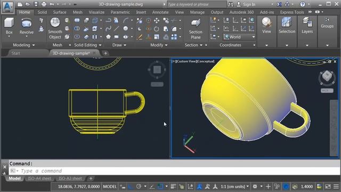Toggle Polar tracking in status bar
341x192 pixels.
(139, 187)
